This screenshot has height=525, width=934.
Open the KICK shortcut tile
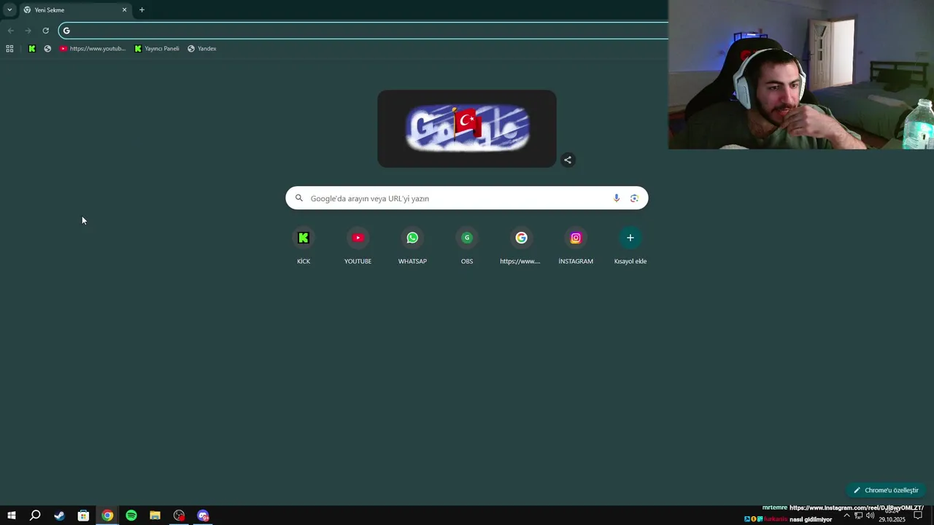coord(304,246)
